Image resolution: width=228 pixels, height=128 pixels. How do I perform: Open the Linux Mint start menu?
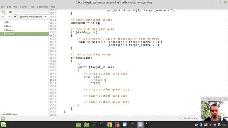point(3,125)
